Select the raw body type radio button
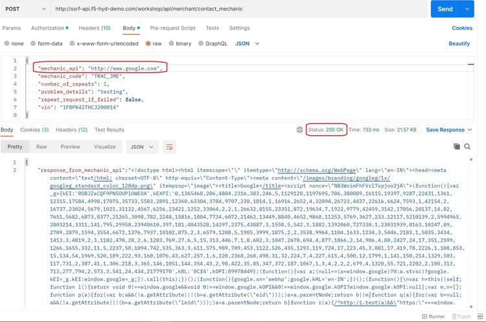 pyautogui.click(x=148, y=43)
